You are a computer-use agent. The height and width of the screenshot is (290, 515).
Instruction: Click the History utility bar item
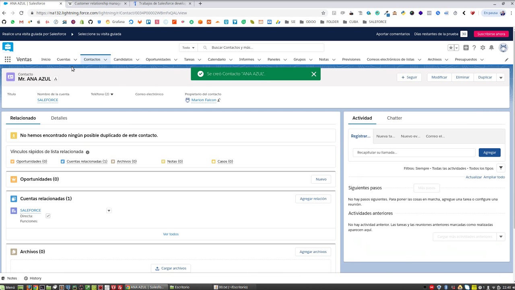click(33, 278)
